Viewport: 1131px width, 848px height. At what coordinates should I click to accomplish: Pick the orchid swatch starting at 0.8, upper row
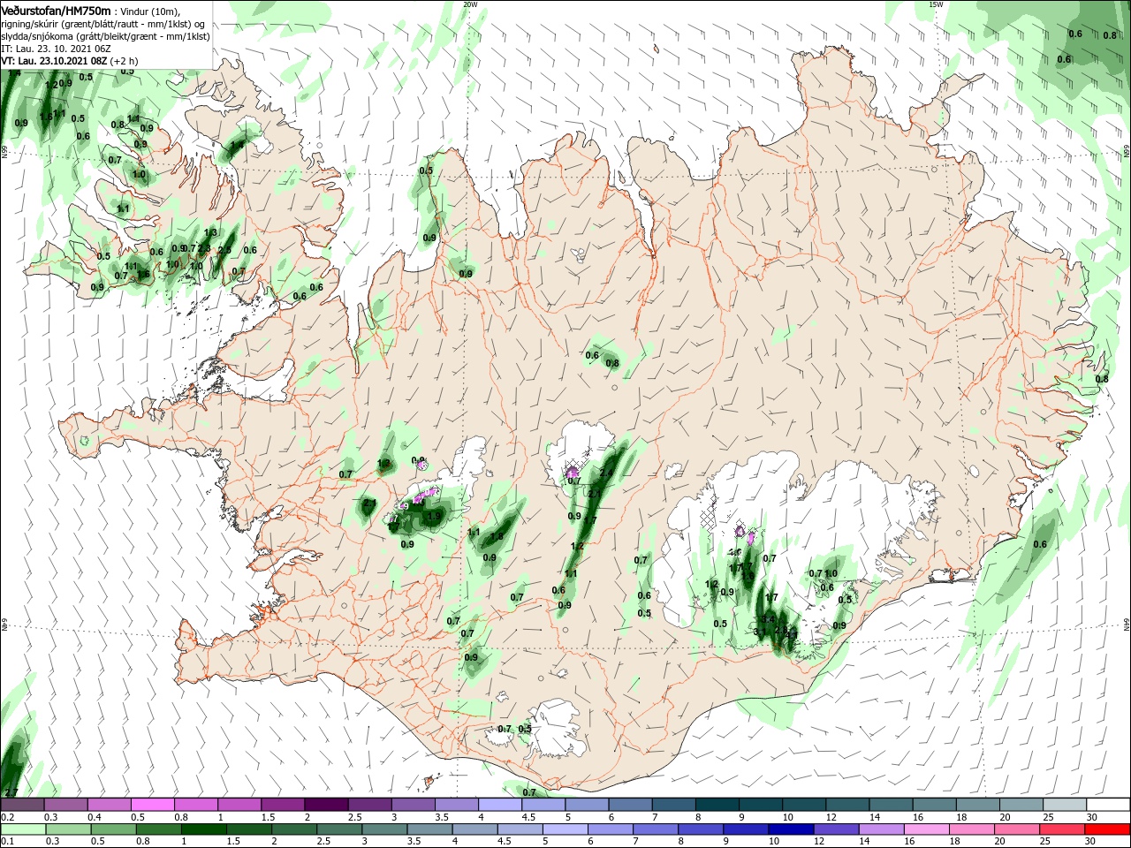click(x=194, y=805)
